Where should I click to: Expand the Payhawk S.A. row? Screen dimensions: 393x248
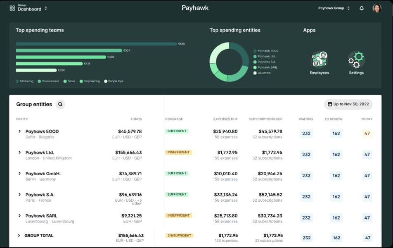tap(19, 194)
